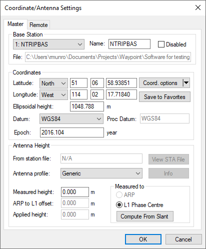Click into the Measured height field
The width and height of the screenshot is (206, 249).
(75, 192)
